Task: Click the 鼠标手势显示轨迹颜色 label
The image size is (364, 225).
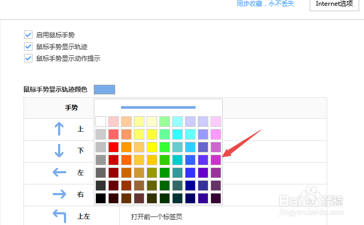Action: point(55,90)
